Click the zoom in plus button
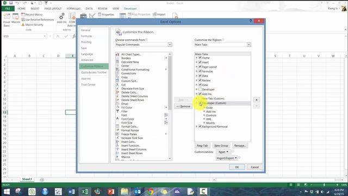Screen dimensions: 348x196 pyautogui.click(x=337, y=185)
